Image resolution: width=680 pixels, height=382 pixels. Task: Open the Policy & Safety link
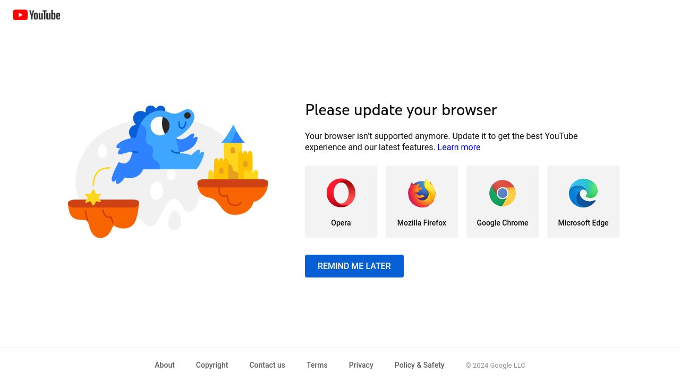tap(419, 365)
